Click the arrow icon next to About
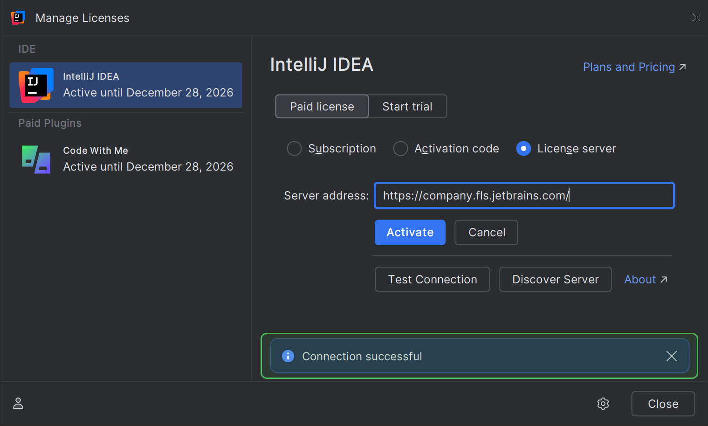This screenshot has height=426, width=708. click(x=664, y=279)
